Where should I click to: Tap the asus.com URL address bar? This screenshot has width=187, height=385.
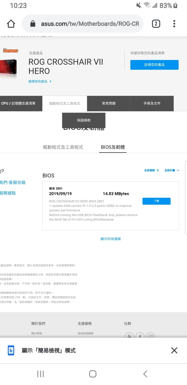click(x=83, y=24)
